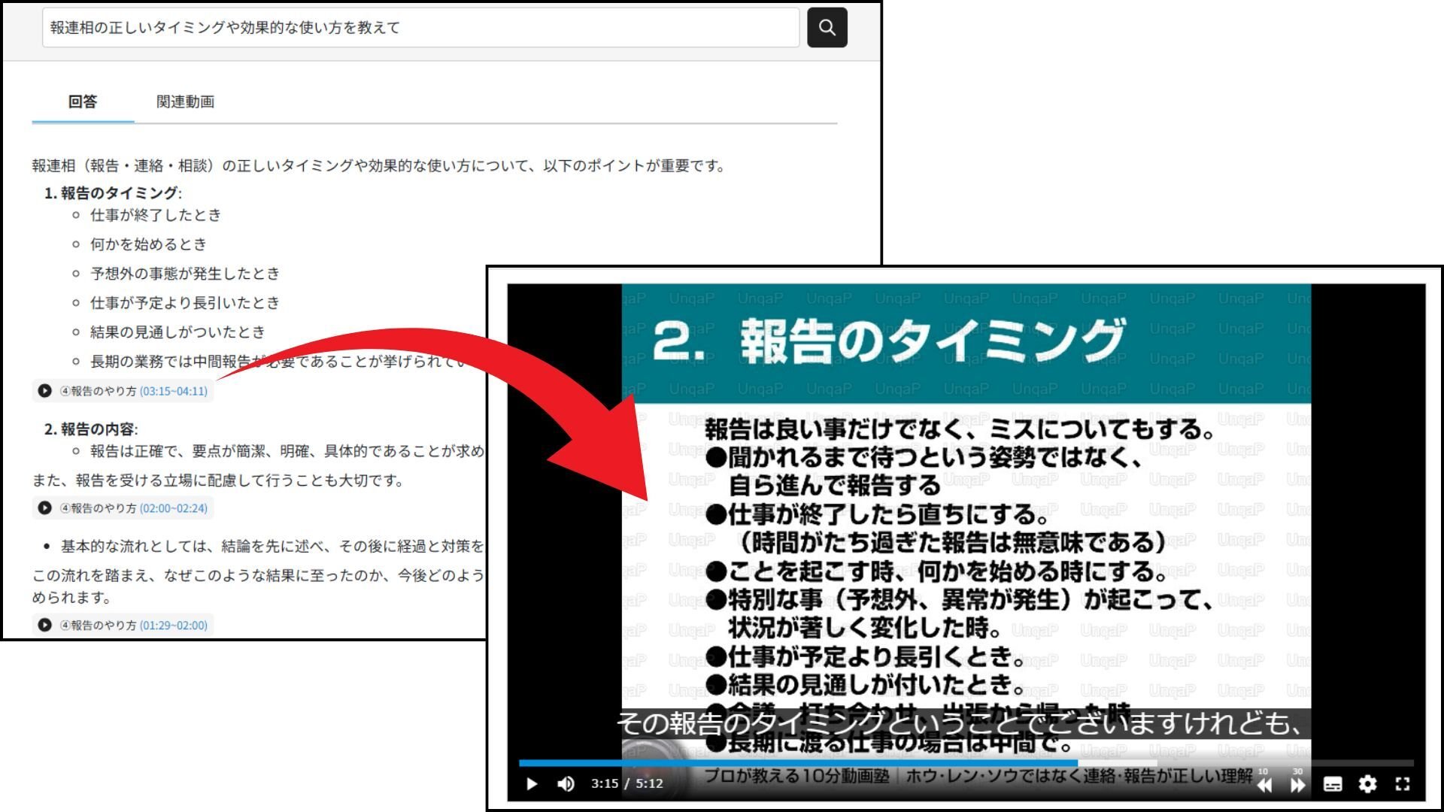Switch to the 回答 tab

pyautogui.click(x=83, y=101)
